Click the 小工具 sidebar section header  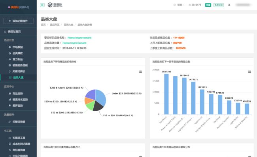(8, 131)
